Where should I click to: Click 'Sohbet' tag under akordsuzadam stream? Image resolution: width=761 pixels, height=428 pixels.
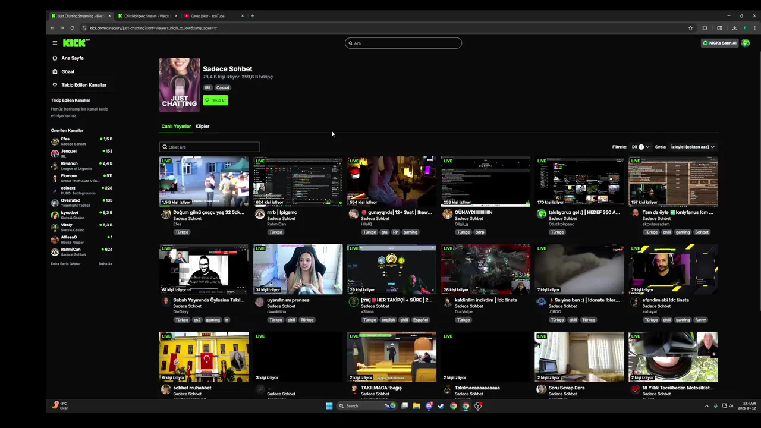pos(702,232)
